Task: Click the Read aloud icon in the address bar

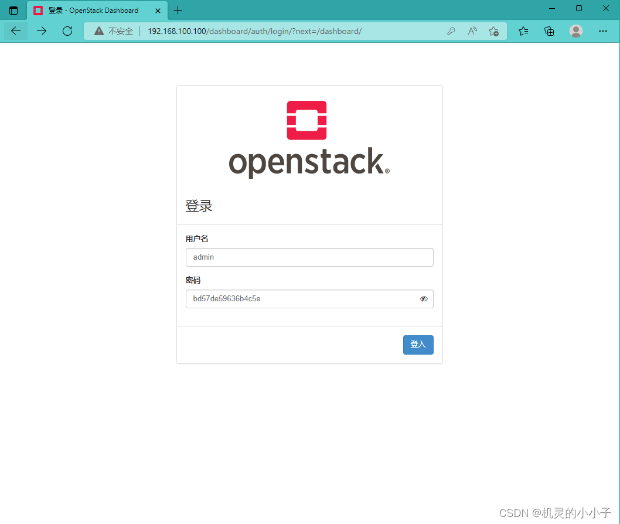Action: coord(472,31)
